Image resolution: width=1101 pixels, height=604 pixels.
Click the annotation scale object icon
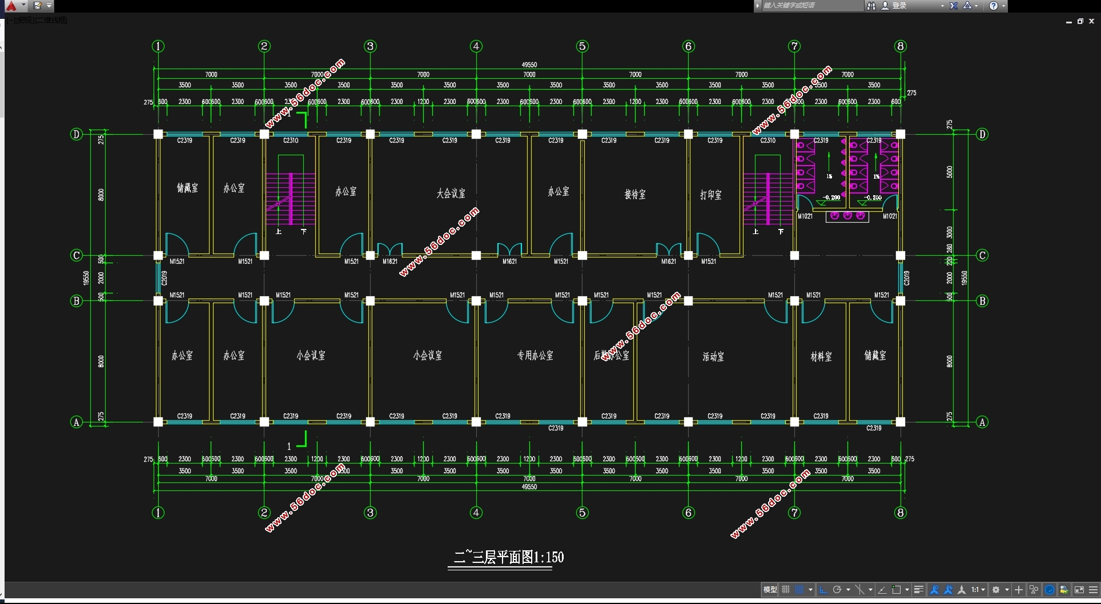(962, 590)
